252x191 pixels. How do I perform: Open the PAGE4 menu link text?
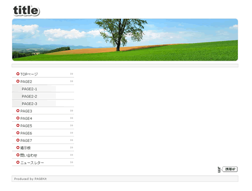(x=26, y=118)
